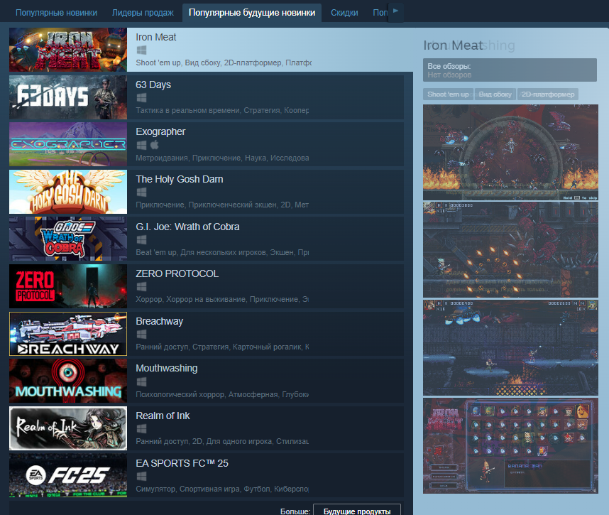Image resolution: width=609 pixels, height=515 pixels.
Task: Click the G.I. Joe Wrath of Cobra image
Action: click(x=68, y=239)
